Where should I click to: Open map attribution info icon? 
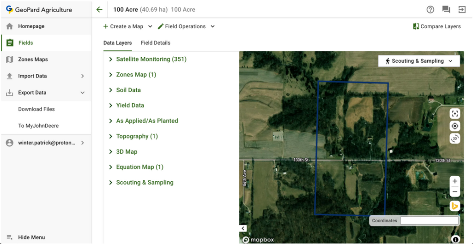point(455,239)
